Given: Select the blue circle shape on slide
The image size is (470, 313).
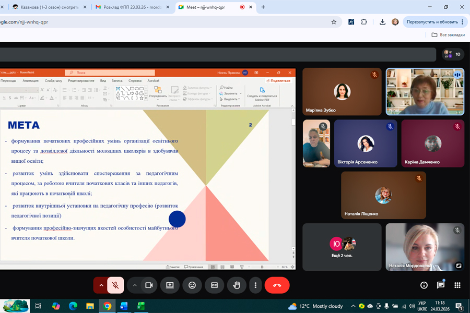Looking at the screenshot, I should click(x=177, y=219).
